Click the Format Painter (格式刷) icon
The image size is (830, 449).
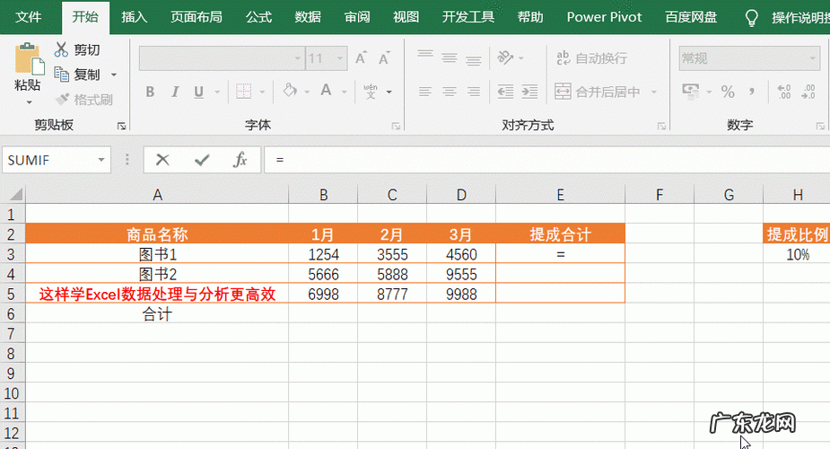click(62, 100)
